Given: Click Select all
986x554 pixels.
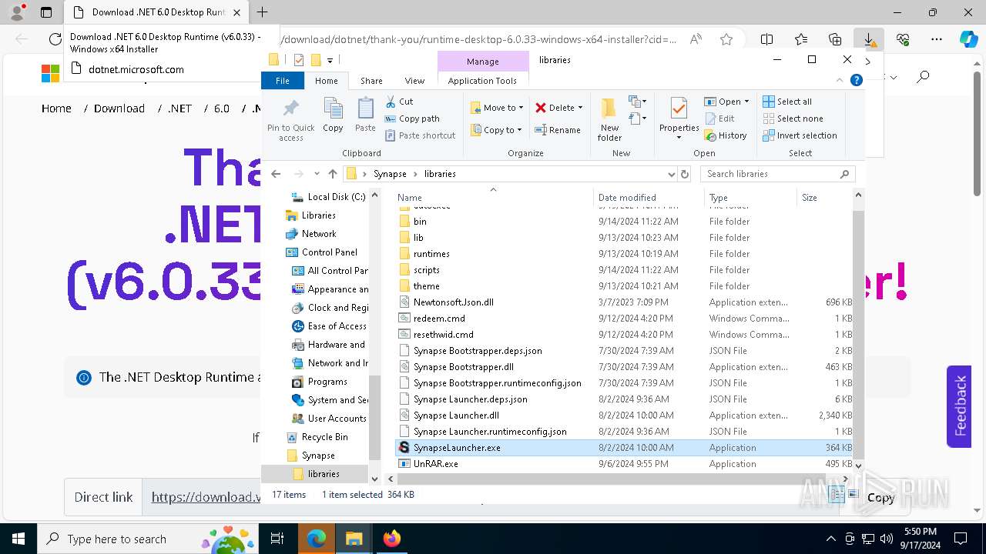Looking at the screenshot, I should pyautogui.click(x=787, y=102).
